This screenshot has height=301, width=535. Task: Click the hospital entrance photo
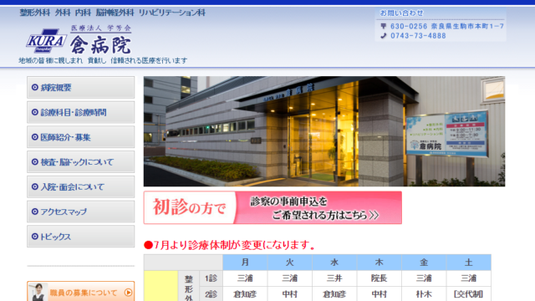(324, 131)
